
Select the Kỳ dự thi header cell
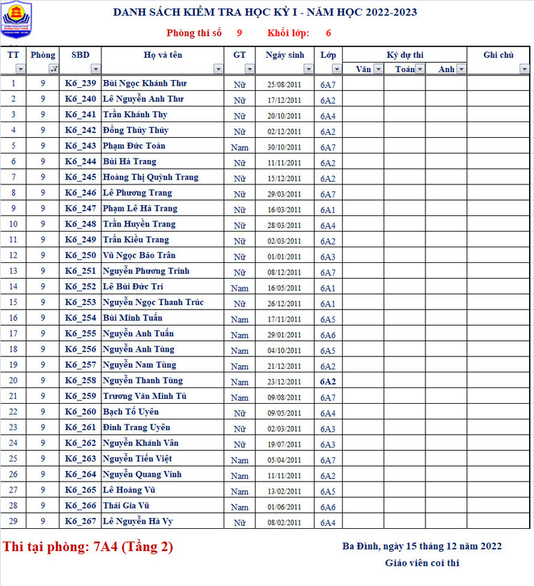pyautogui.click(x=404, y=54)
